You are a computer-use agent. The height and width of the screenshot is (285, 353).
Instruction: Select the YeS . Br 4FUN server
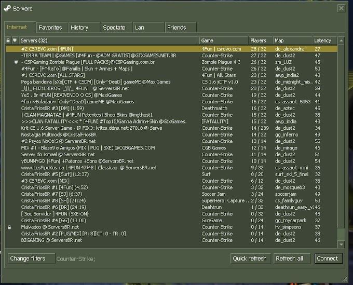pyautogui.click(x=171, y=95)
